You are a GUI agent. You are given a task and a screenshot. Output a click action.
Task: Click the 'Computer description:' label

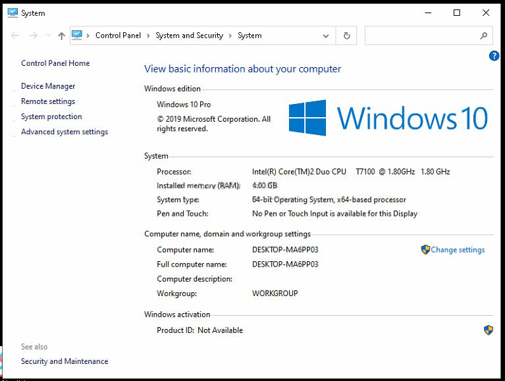coord(194,279)
